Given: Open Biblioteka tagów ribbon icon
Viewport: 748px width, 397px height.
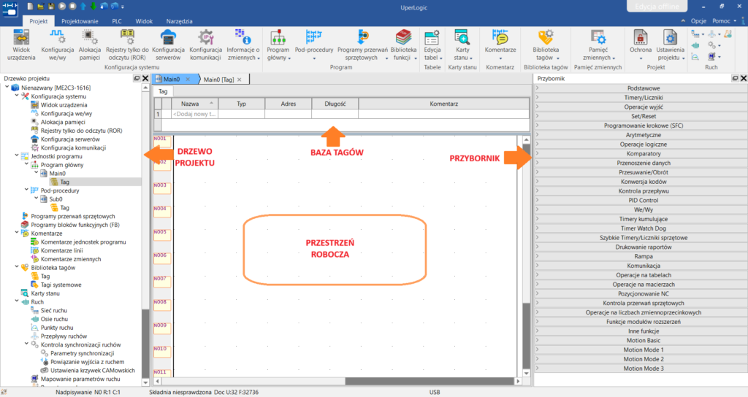Looking at the screenshot, I should pyautogui.click(x=546, y=45).
